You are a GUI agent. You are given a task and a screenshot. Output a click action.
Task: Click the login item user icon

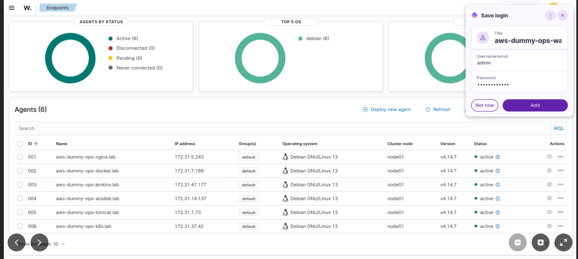tap(483, 38)
